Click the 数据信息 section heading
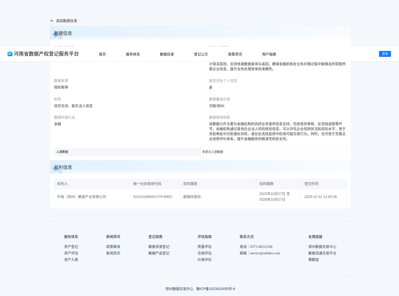 (63, 33)
